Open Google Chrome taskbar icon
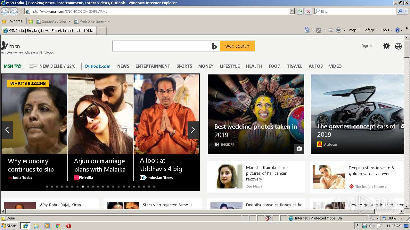This screenshot has width=410, height=230. 58,226
